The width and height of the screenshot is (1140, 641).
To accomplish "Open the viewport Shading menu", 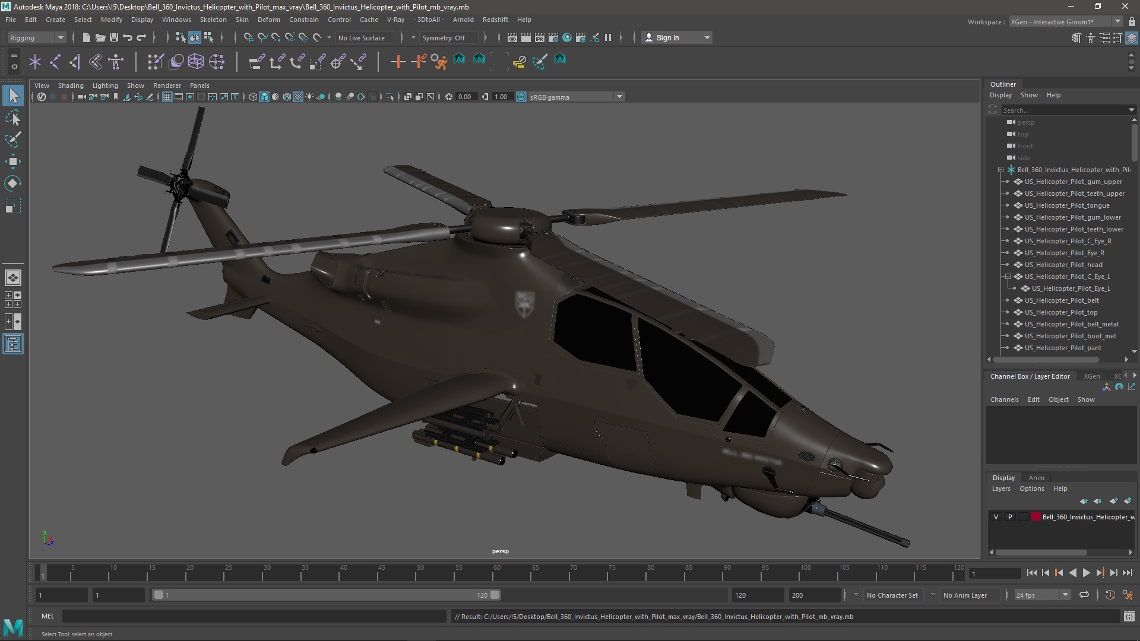I will tap(71, 85).
